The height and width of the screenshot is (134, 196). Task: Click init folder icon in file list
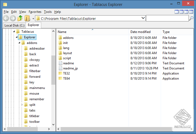[60, 43]
